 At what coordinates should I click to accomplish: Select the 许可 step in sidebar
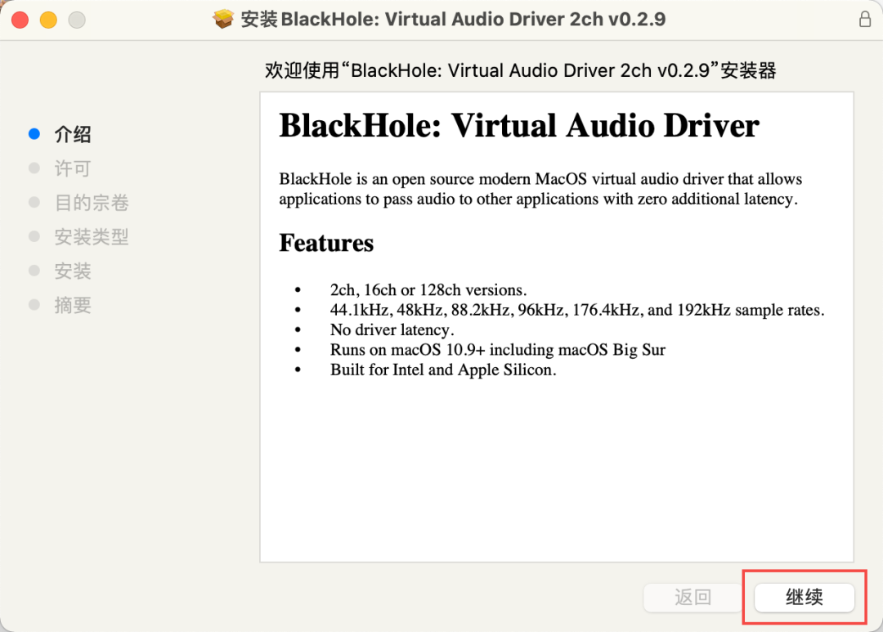coord(73,168)
